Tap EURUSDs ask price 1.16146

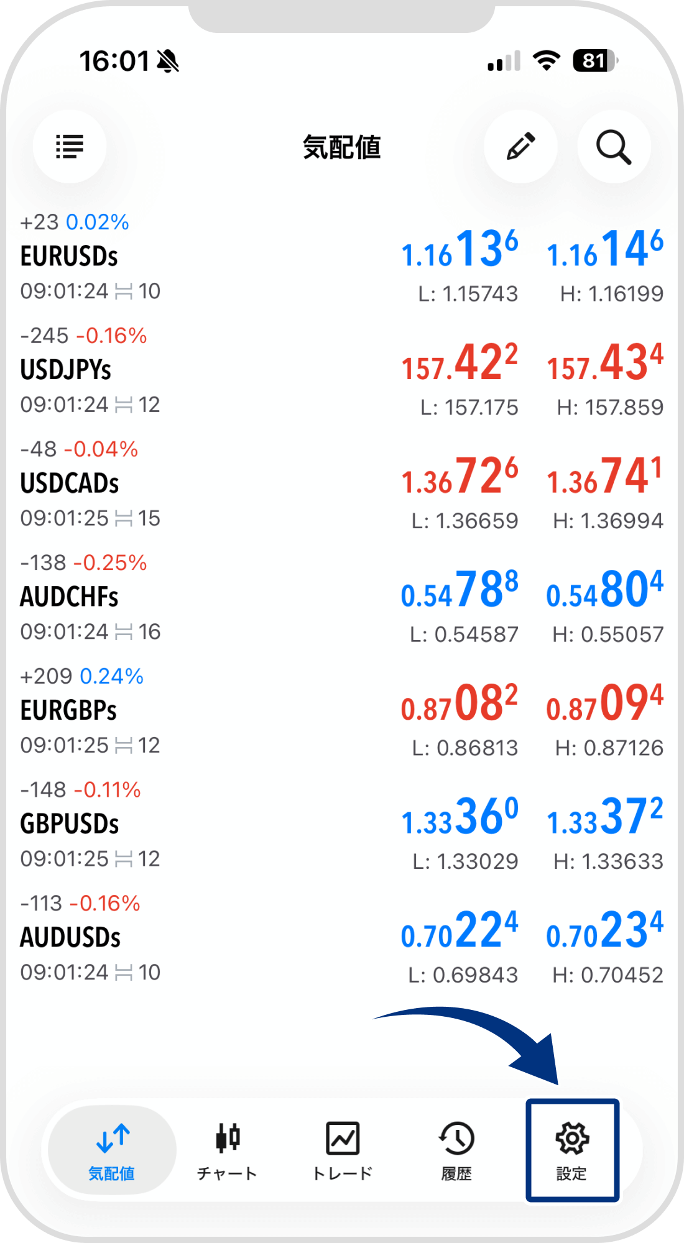click(x=604, y=250)
